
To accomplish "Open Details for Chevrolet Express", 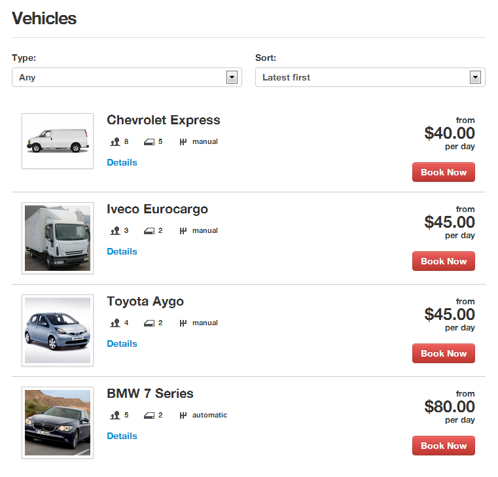I will pyautogui.click(x=122, y=162).
